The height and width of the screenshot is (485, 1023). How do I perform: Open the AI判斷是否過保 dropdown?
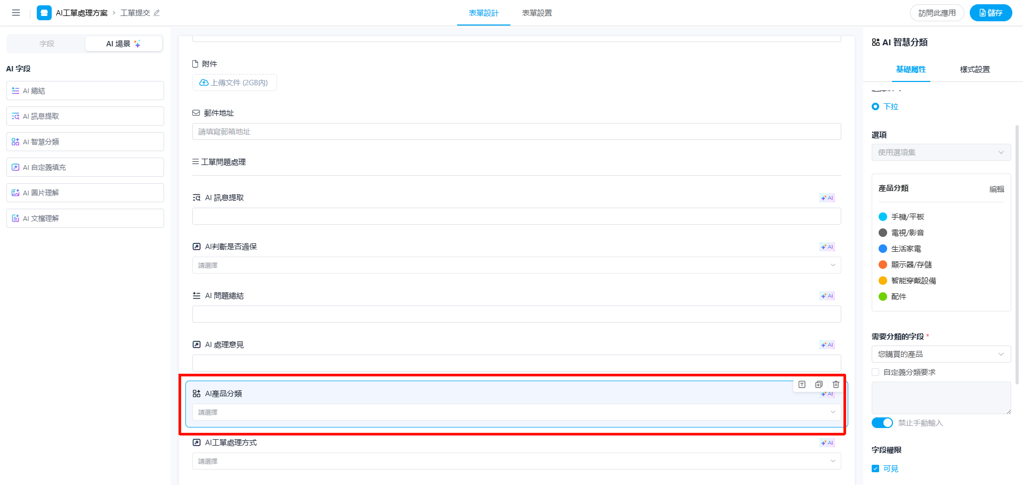(x=516, y=265)
